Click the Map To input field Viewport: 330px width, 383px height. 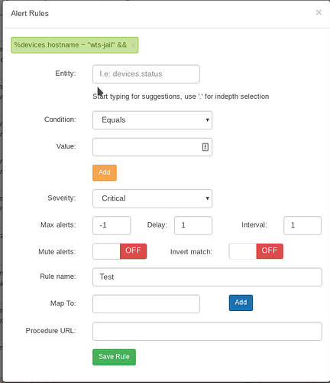[146, 304]
